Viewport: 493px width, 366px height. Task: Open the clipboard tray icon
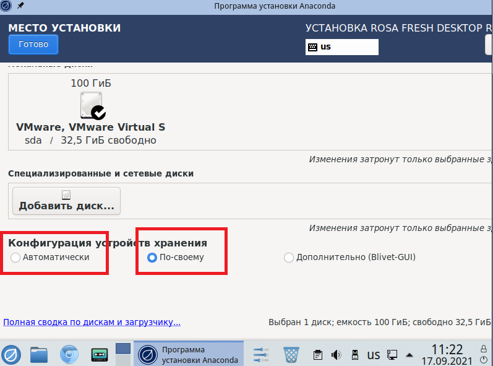pyautogui.click(x=318, y=355)
